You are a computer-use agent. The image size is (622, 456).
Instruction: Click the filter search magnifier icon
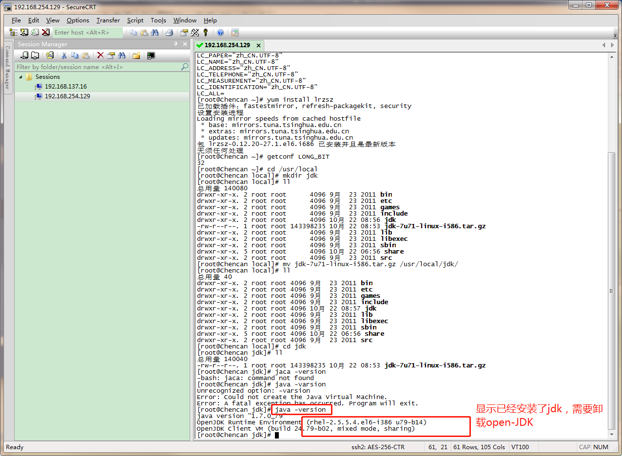pyautogui.click(x=185, y=67)
